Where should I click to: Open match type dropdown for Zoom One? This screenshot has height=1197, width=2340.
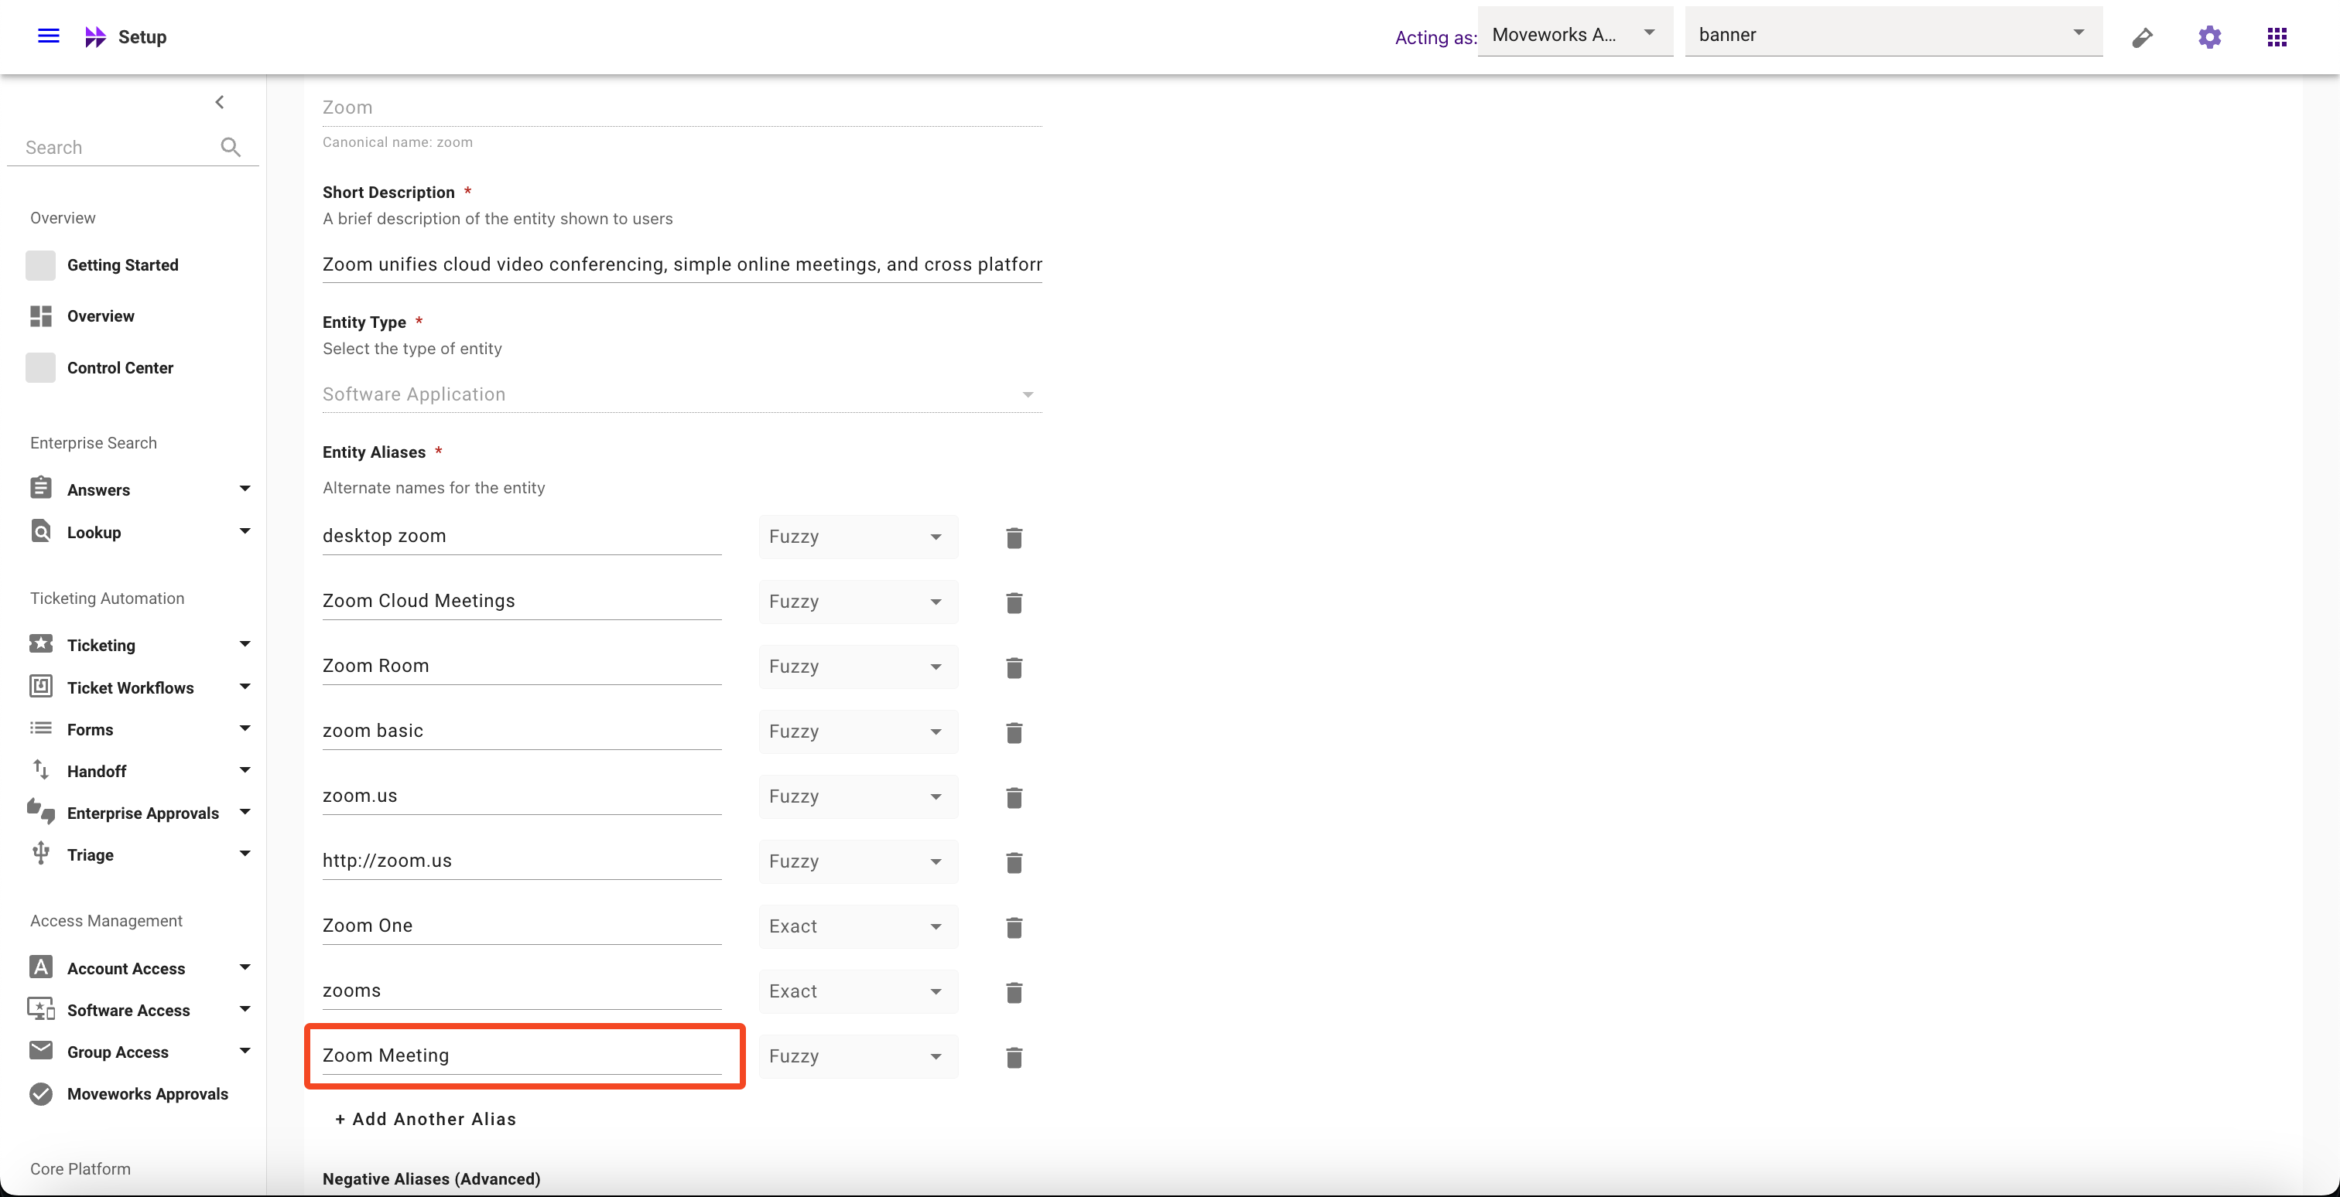pyautogui.click(x=857, y=926)
